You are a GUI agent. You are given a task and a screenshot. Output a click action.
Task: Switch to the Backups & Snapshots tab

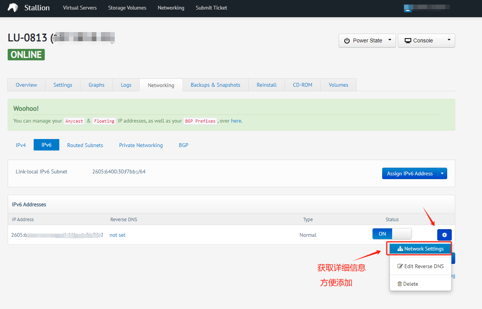click(x=215, y=85)
